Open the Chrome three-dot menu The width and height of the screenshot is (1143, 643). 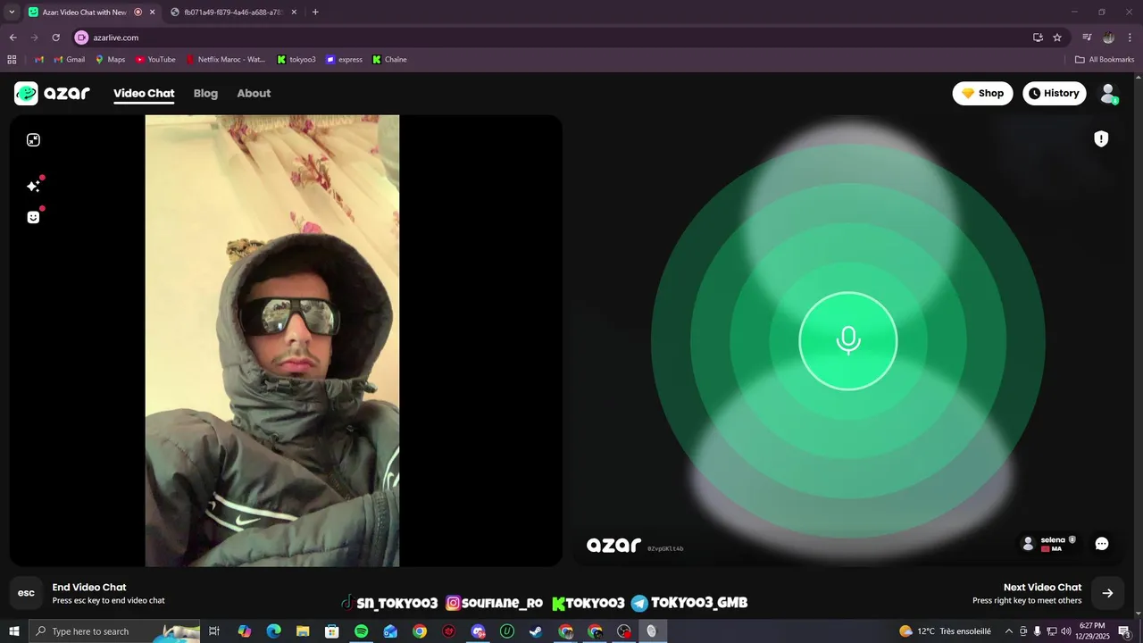tap(1130, 38)
